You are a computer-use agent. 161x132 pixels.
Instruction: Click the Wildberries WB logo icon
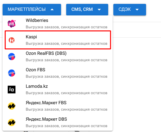[12, 24]
